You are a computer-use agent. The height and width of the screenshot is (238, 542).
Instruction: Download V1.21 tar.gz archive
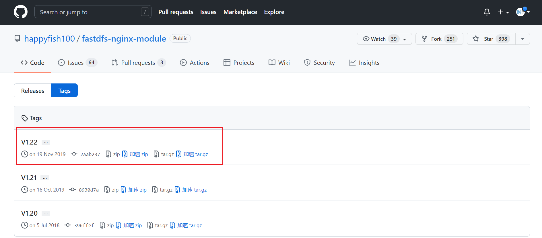(162, 190)
